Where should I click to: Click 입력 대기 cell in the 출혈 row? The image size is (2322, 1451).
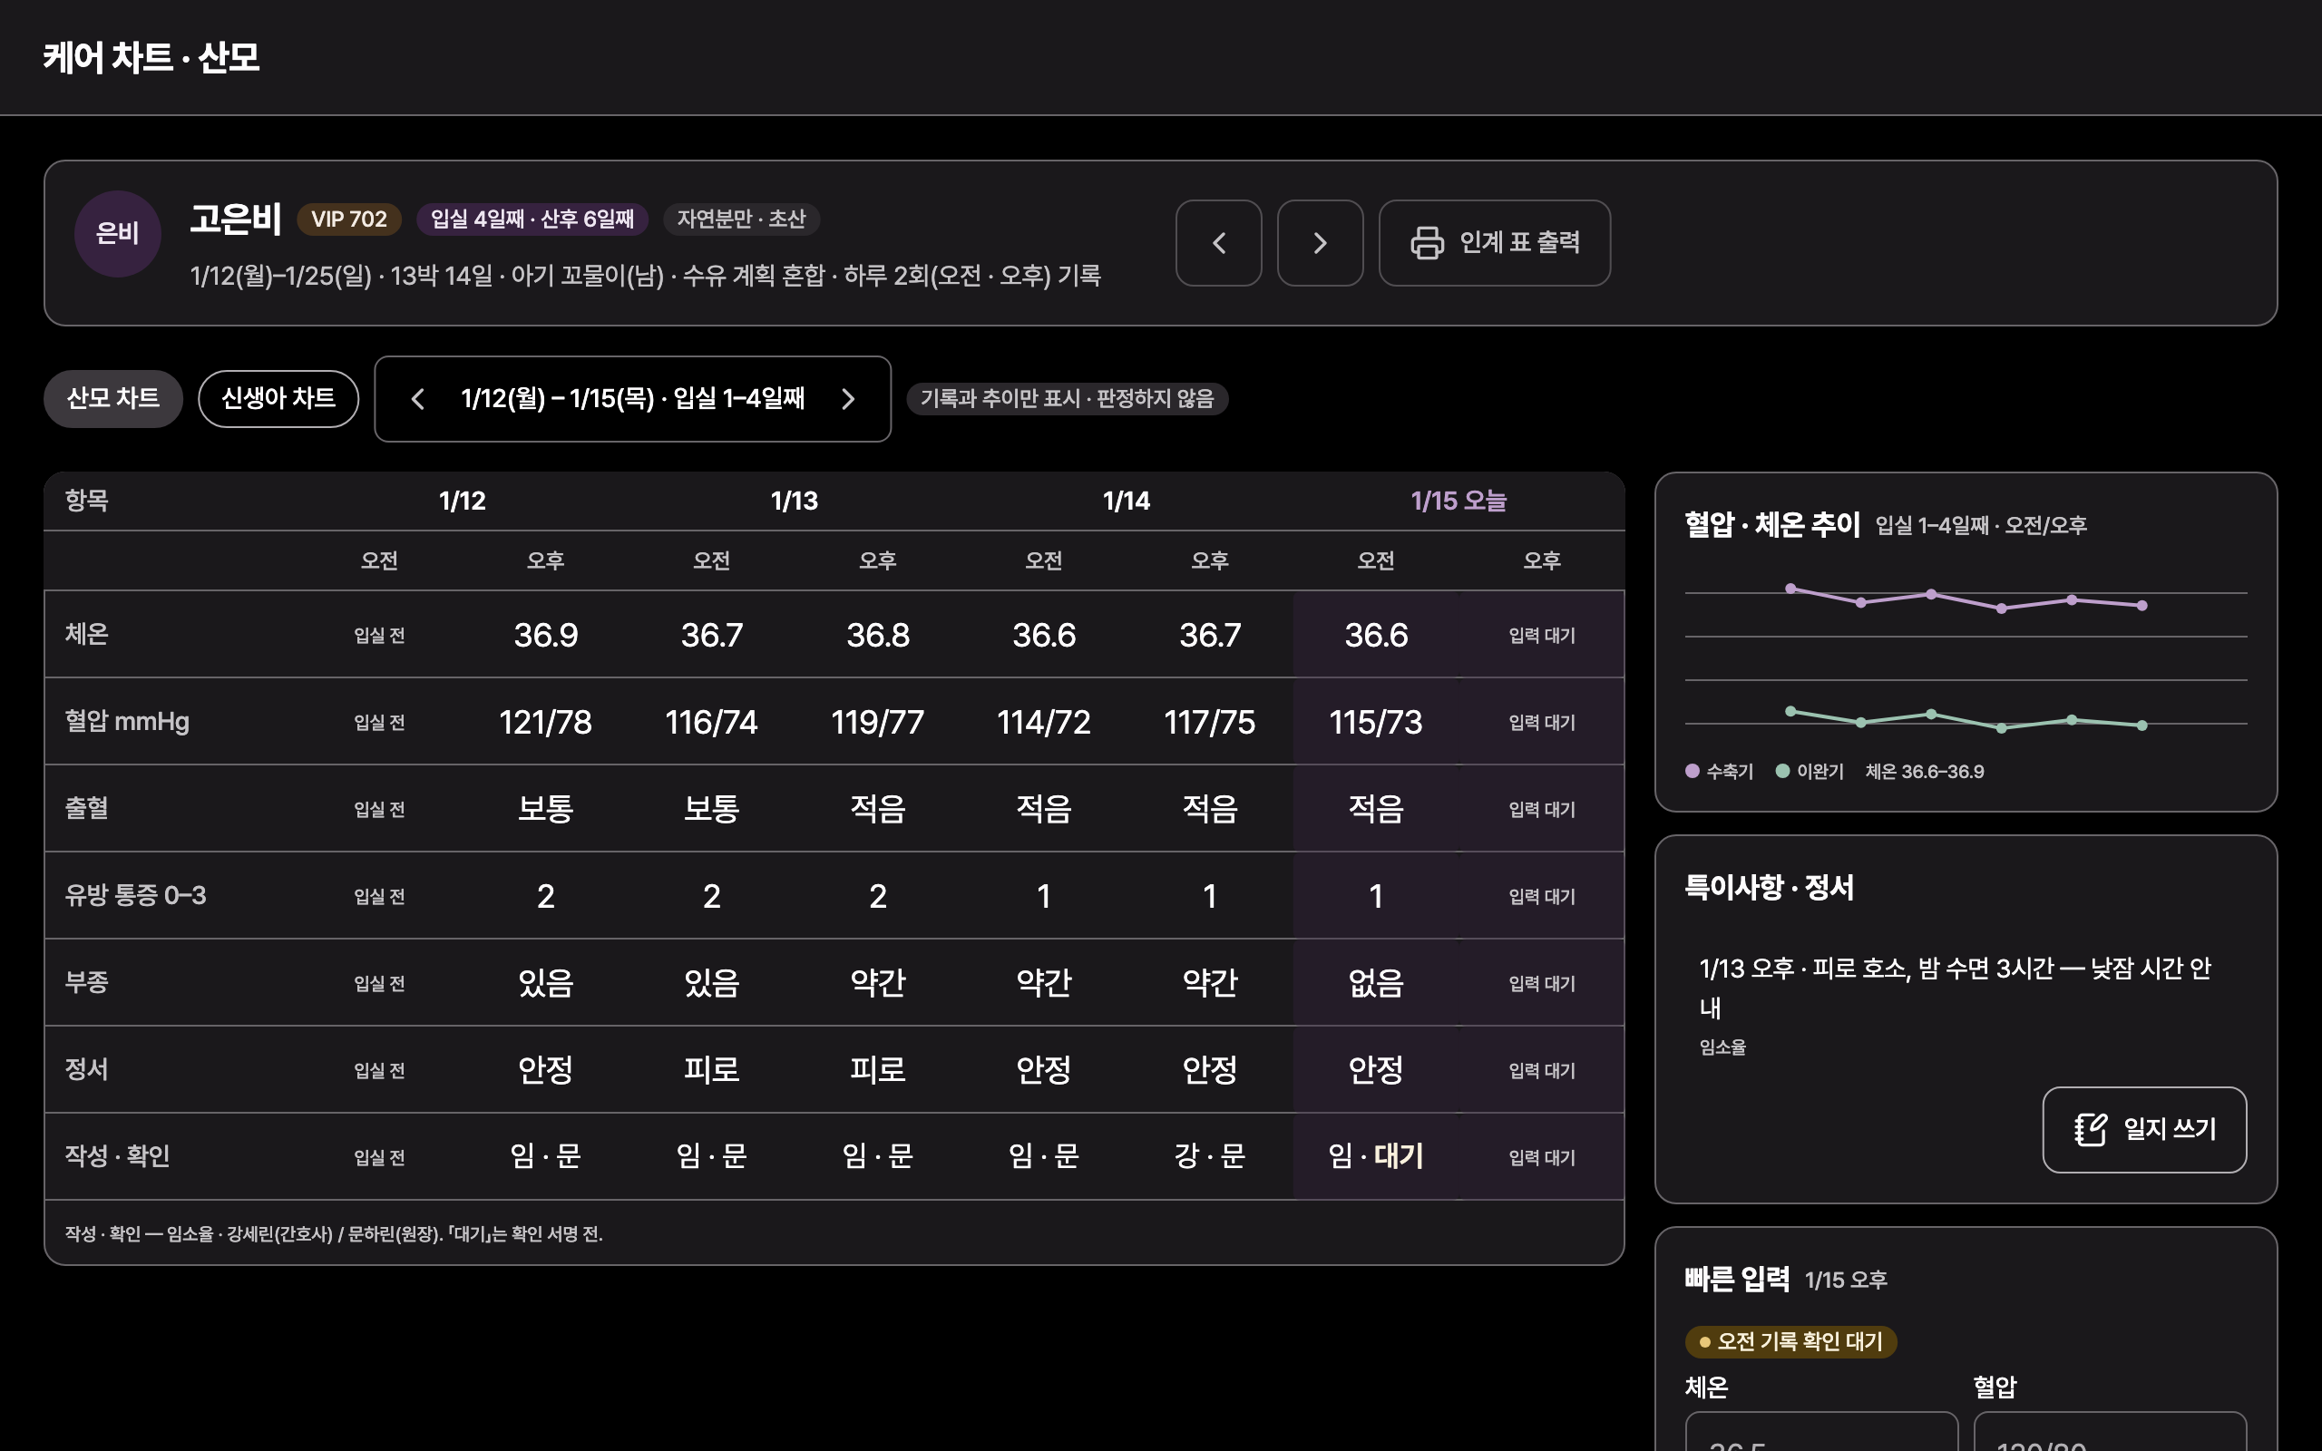click(1542, 810)
